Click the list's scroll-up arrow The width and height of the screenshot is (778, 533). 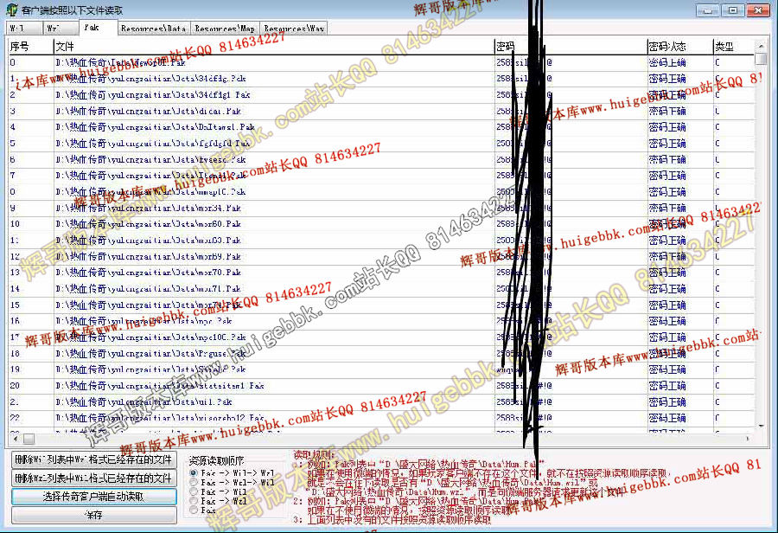pyautogui.click(x=761, y=46)
